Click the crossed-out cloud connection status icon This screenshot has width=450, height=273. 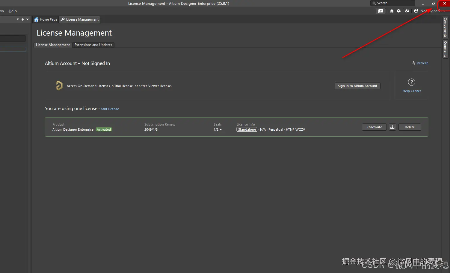(x=407, y=11)
